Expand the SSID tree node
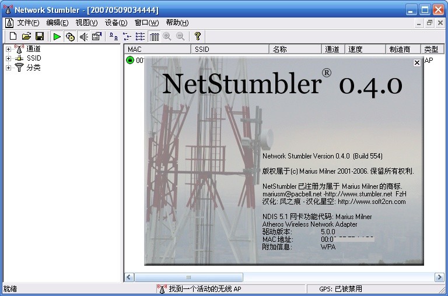The width and height of the screenshot is (448, 296). 8,58
